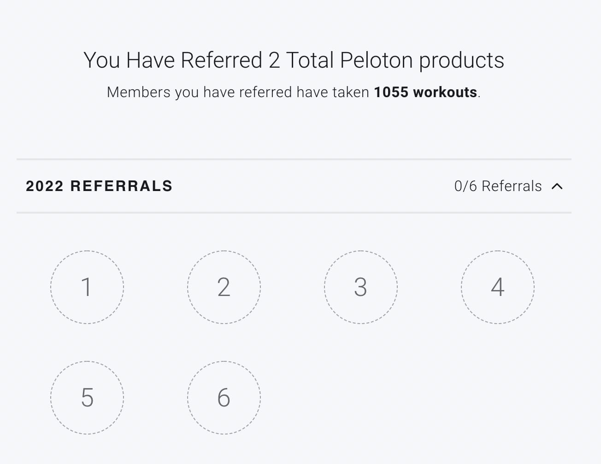Click the divider line below 2022 REFERRALS

point(294,213)
